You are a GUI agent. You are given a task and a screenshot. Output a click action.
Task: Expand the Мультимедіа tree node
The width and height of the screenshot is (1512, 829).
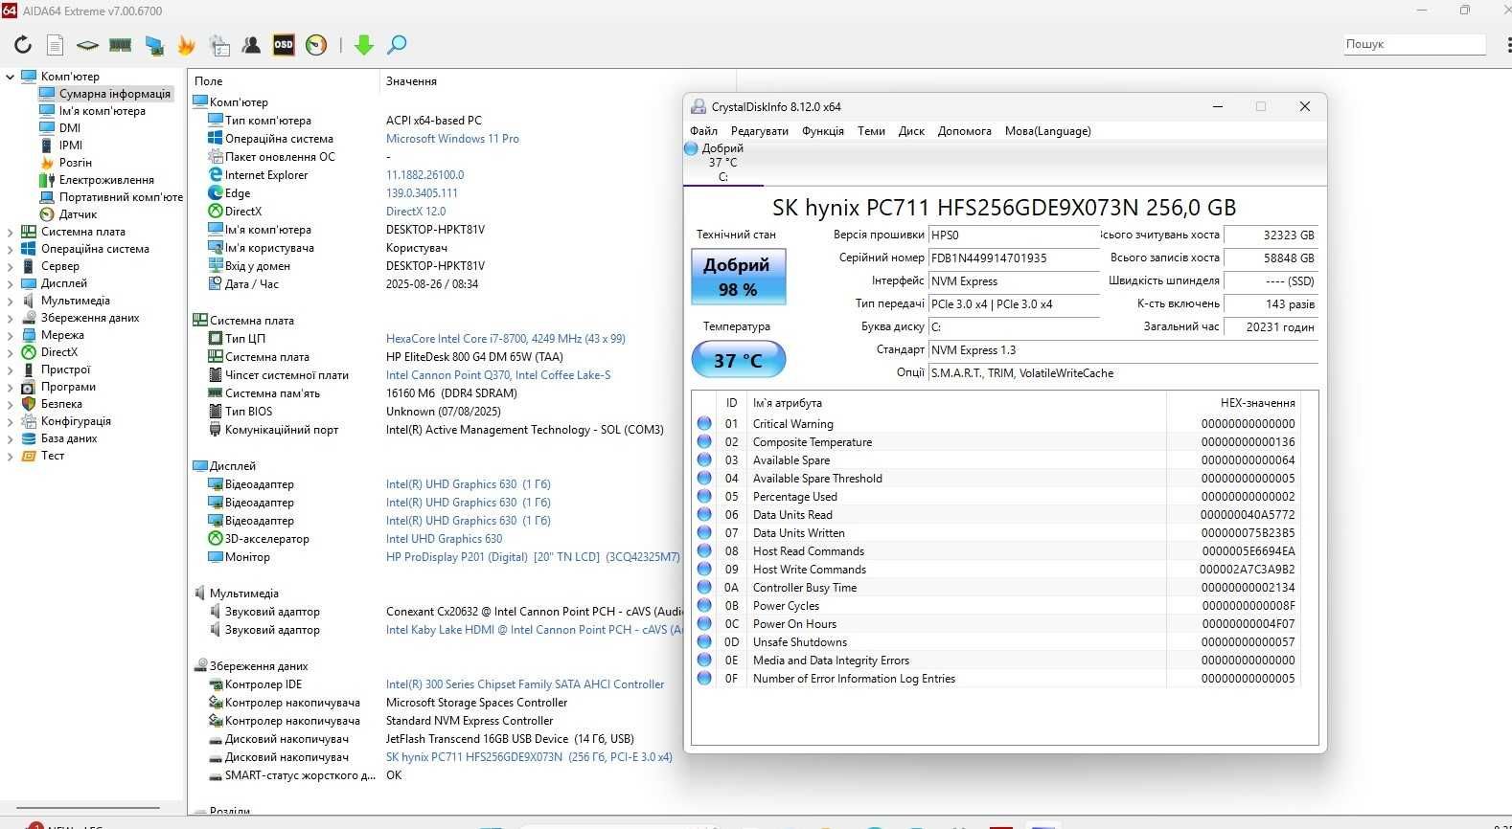[x=11, y=301]
